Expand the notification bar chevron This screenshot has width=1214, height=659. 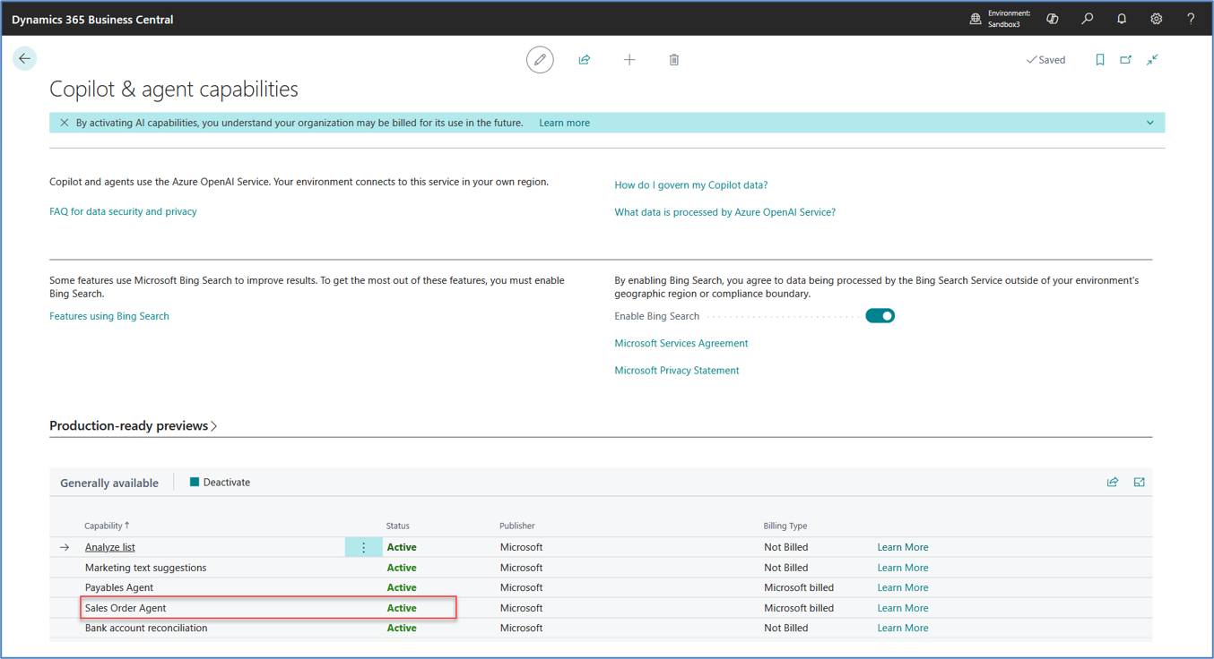(1150, 123)
